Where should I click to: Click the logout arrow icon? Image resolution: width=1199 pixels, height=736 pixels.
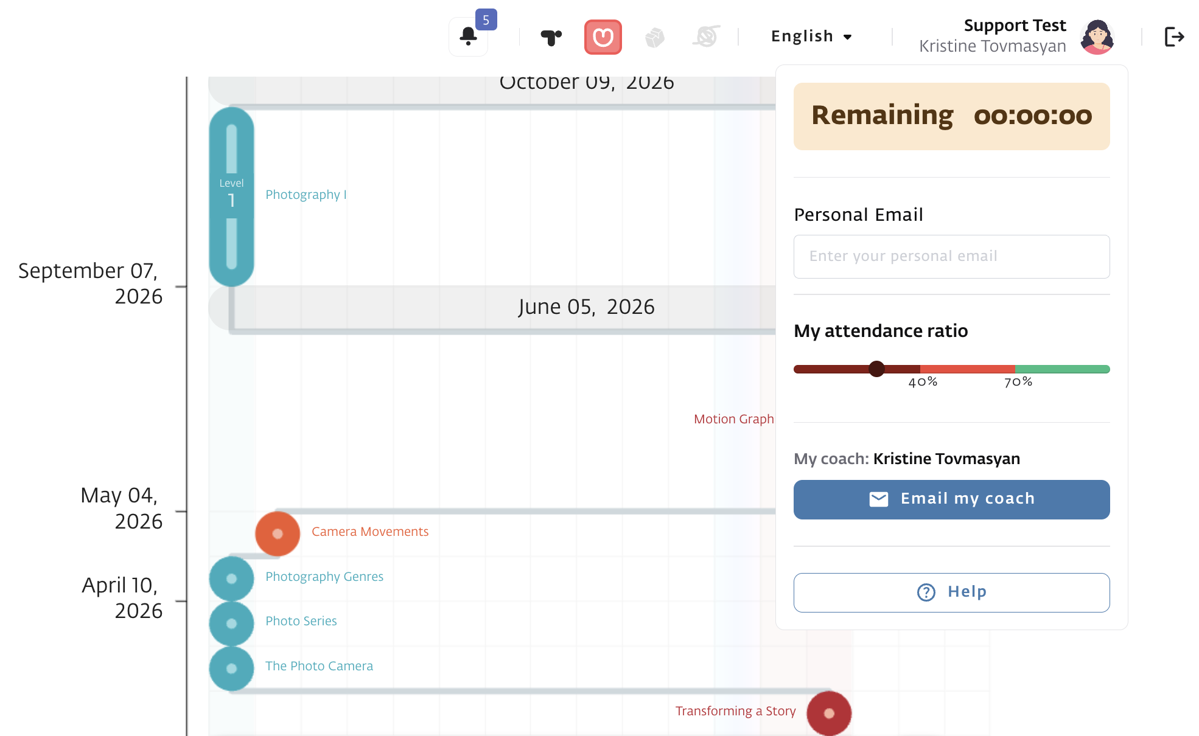(x=1173, y=37)
